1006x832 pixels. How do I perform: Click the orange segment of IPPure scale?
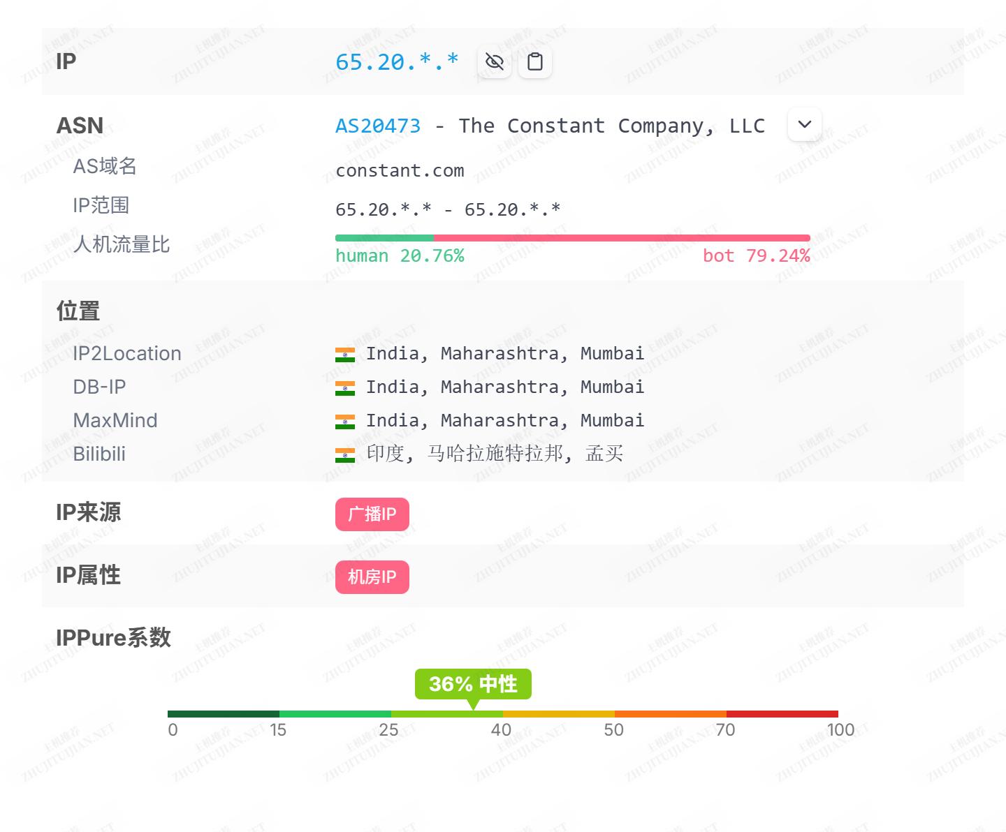671,714
